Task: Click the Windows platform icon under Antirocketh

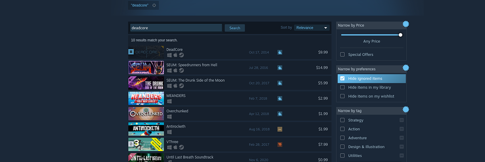Action: [169, 131]
